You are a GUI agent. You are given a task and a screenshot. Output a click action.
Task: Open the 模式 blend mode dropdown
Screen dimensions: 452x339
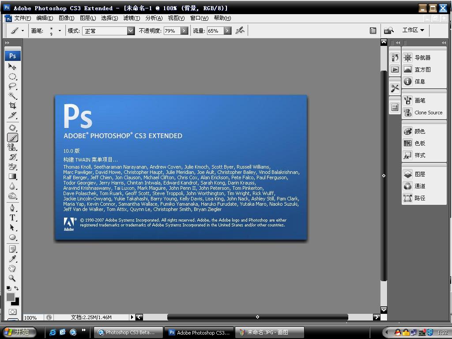click(131, 31)
